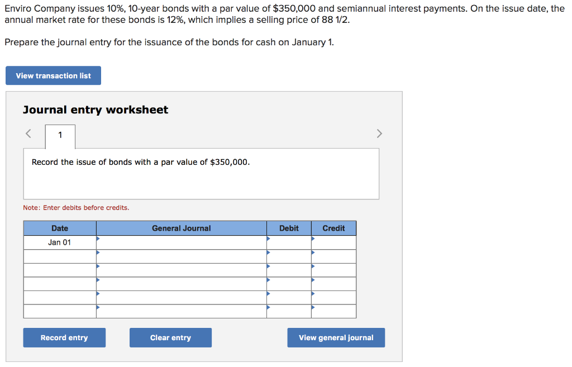This screenshot has width=572, height=367.
Task: Click Credit field in second row
Action: point(334,256)
